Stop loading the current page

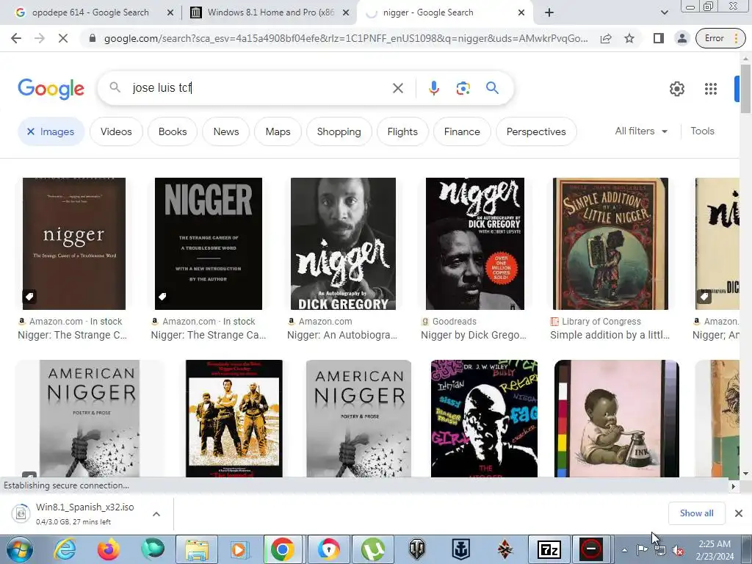coord(63,38)
